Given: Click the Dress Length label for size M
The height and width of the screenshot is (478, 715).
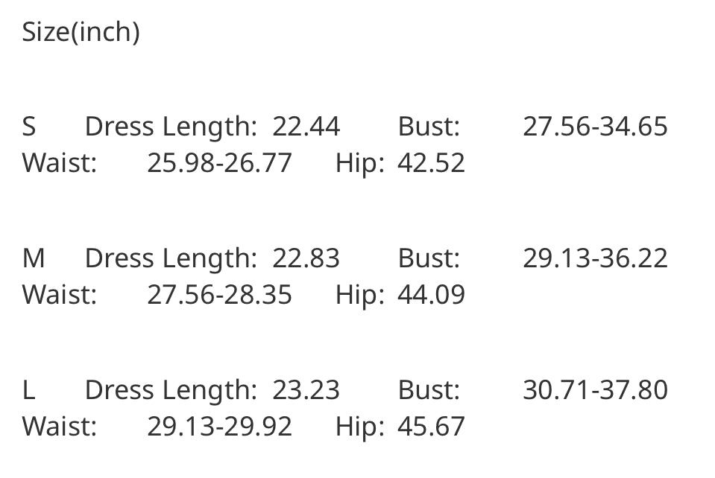Looking at the screenshot, I should [x=171, y=258].
